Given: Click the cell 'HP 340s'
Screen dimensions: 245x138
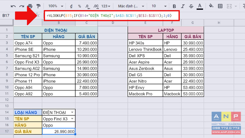Looking at the screenshot, I should (145, 43).
